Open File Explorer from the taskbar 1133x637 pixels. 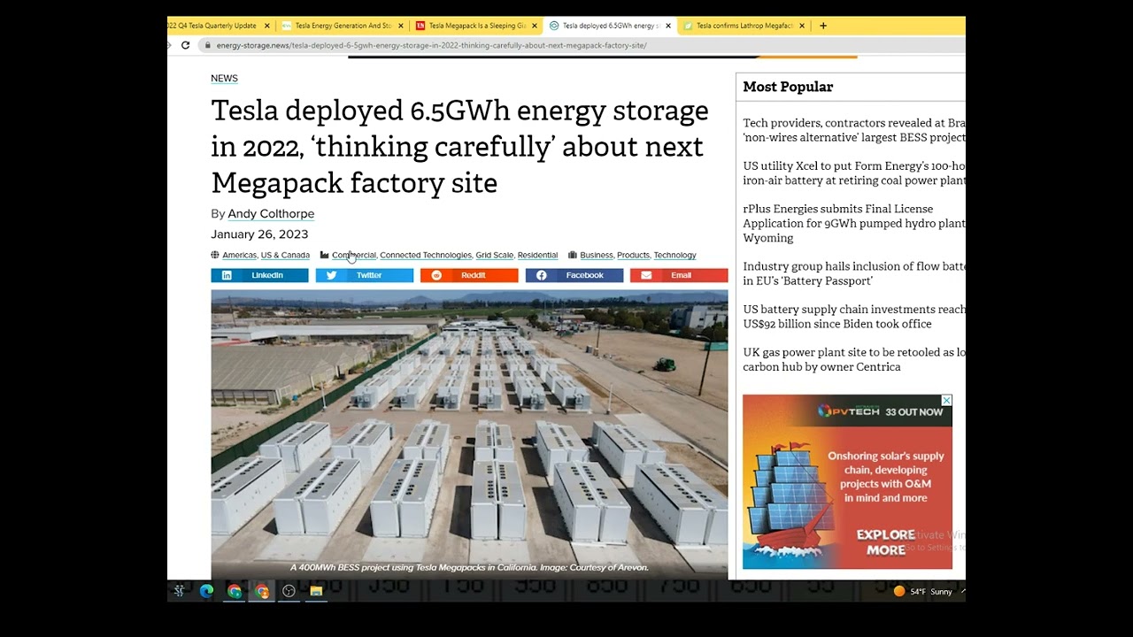pos(316,591)
